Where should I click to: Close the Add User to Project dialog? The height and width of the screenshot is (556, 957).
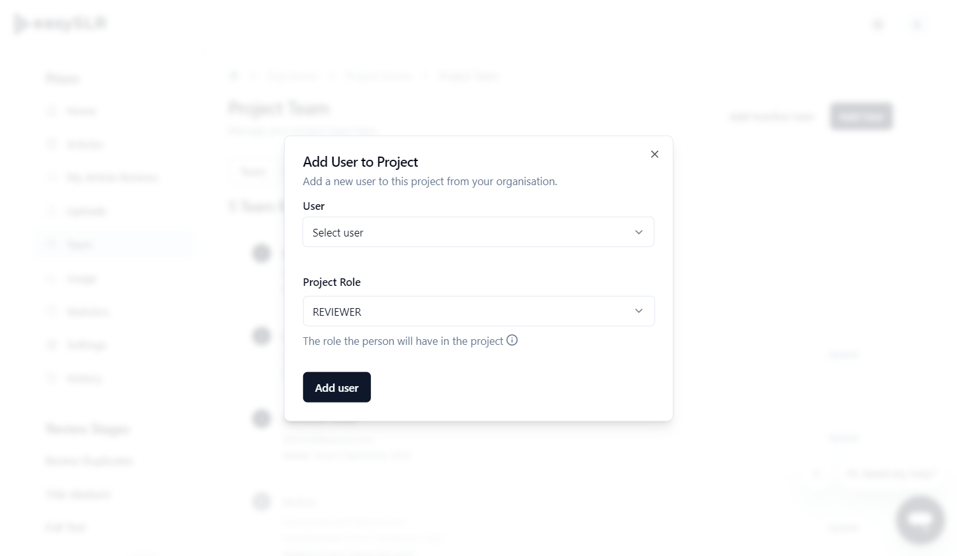[x=654, y=154]
